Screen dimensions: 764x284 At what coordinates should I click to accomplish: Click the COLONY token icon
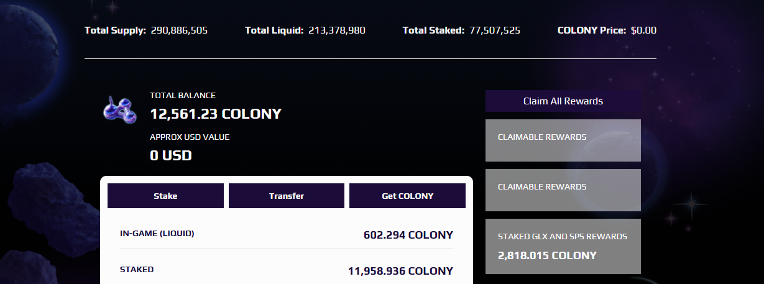click(x=119, y=109)
